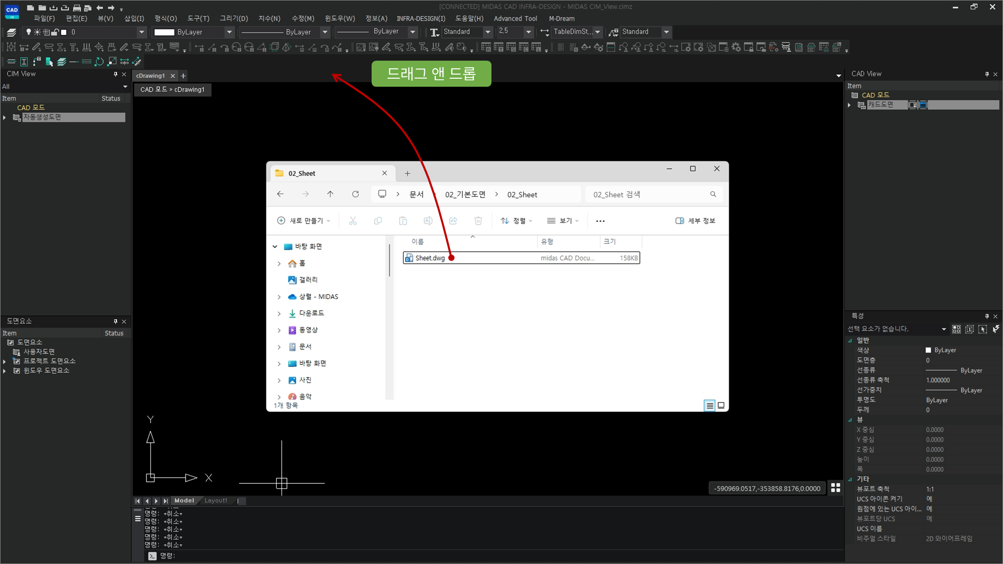Open the Advanced Tool menu
This screenshot has width=1003, height=564.
pos(515,19)
